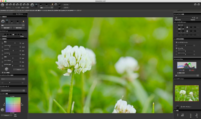Pick the eyedropper tool near color wheel
This screenshot has height=119, width=201.
tap(2, 110)
